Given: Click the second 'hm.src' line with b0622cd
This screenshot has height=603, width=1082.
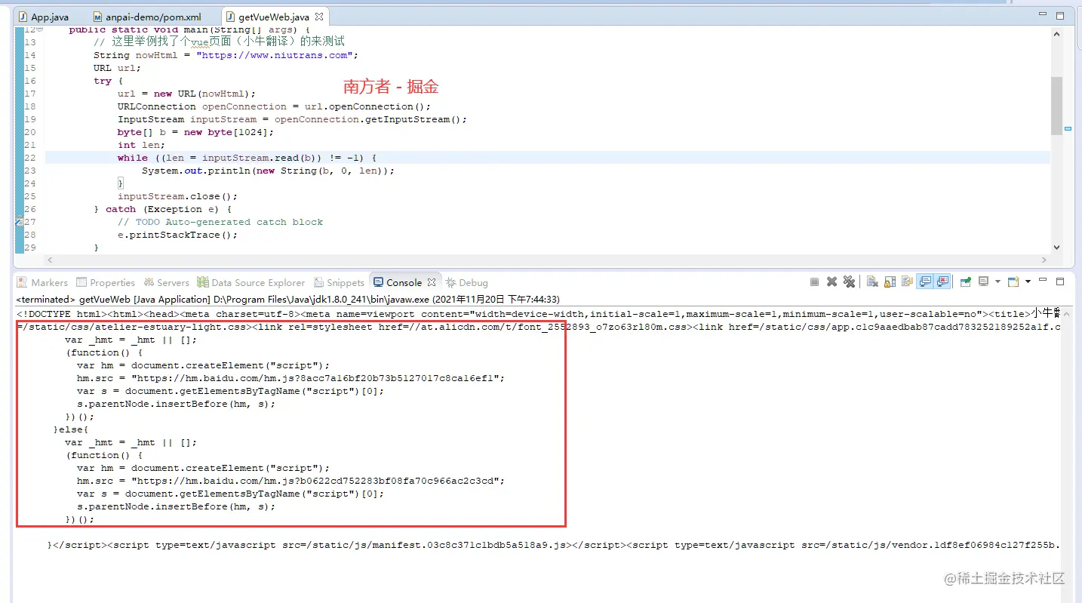Looking at the screenshot, I should click(290, 481).
